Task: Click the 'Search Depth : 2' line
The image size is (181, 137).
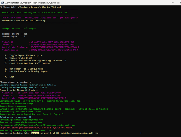Action: point(14,37)
